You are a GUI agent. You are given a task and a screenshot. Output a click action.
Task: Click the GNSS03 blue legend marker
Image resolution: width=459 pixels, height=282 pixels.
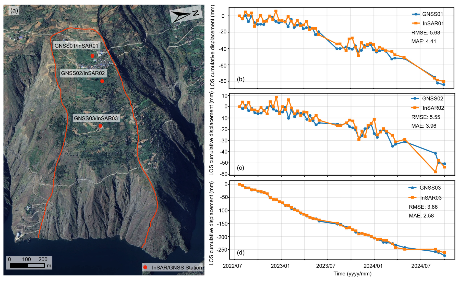pyautogui.click(x=413, y=188)
